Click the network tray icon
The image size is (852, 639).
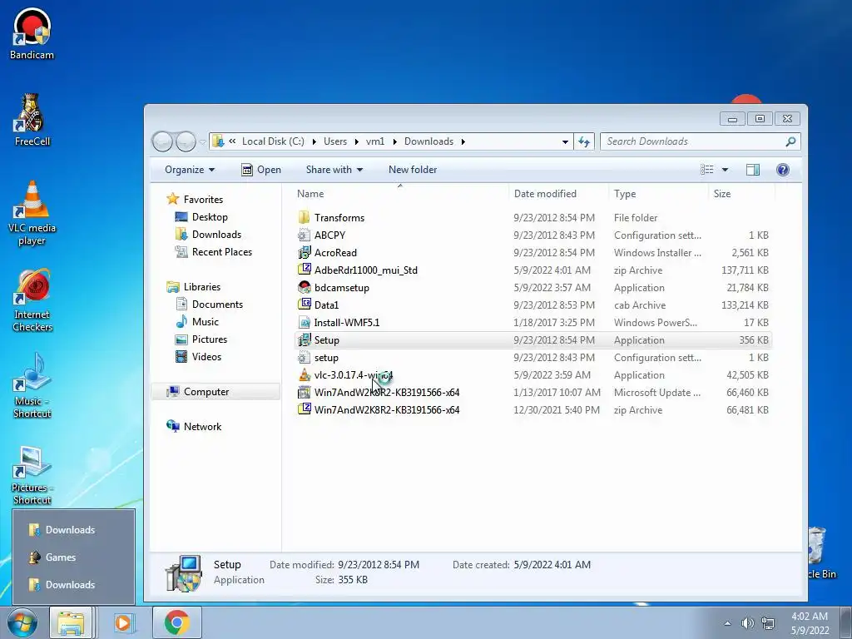pos(768,623)
